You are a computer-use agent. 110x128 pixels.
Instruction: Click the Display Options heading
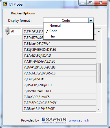tap(23, 13)
